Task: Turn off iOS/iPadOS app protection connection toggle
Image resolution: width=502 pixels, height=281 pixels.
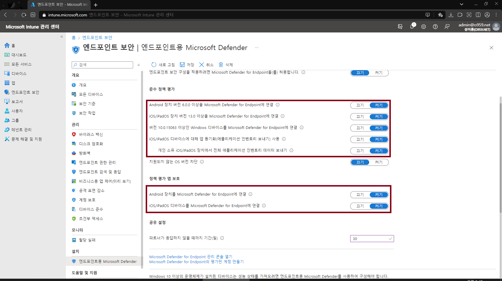Action: 360,206
